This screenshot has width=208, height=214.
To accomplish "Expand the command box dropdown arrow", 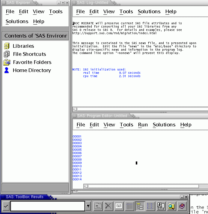I will click(88, 206).
